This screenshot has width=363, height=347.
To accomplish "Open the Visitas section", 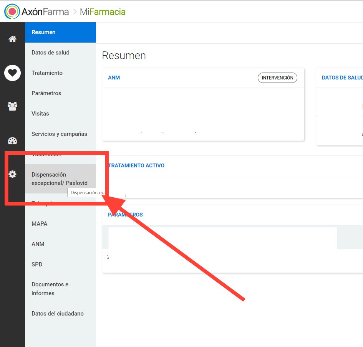I will 60,114.
